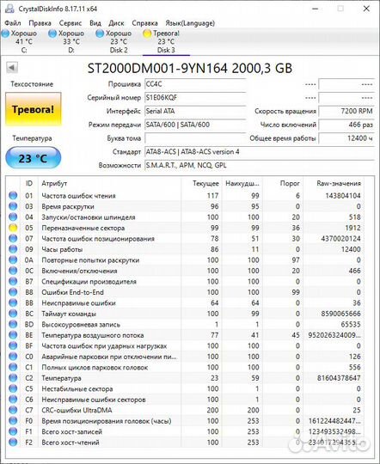Click status icon for Нестабильные сектора
This screenshot has width=380, height=464.
coord(13,388)
